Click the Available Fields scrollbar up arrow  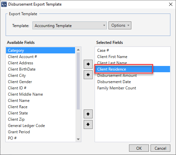[78, 50]
